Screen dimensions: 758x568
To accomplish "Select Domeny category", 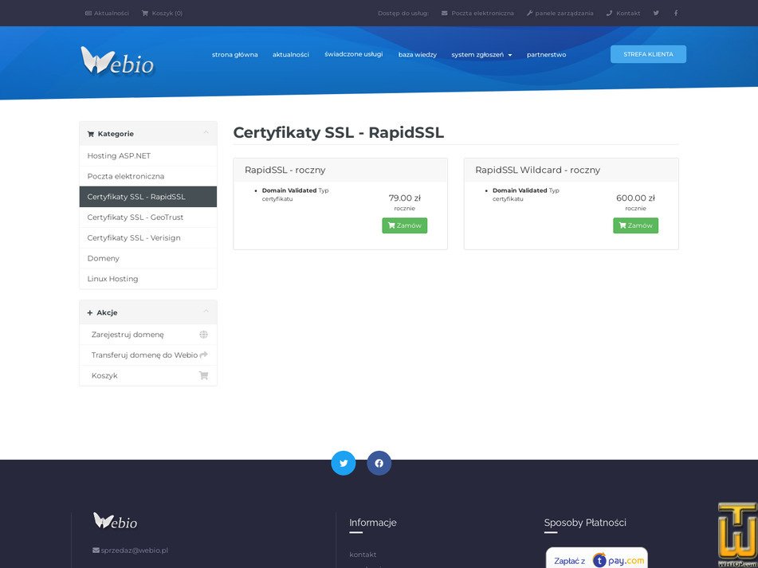I will 148,258.
